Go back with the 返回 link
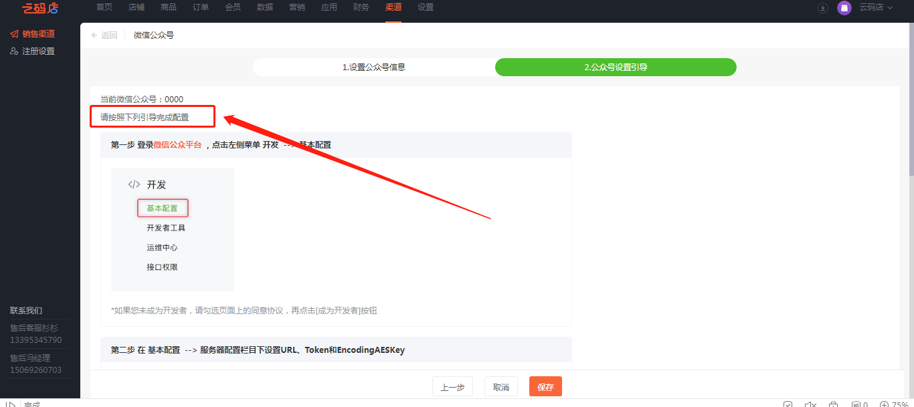 104,35
